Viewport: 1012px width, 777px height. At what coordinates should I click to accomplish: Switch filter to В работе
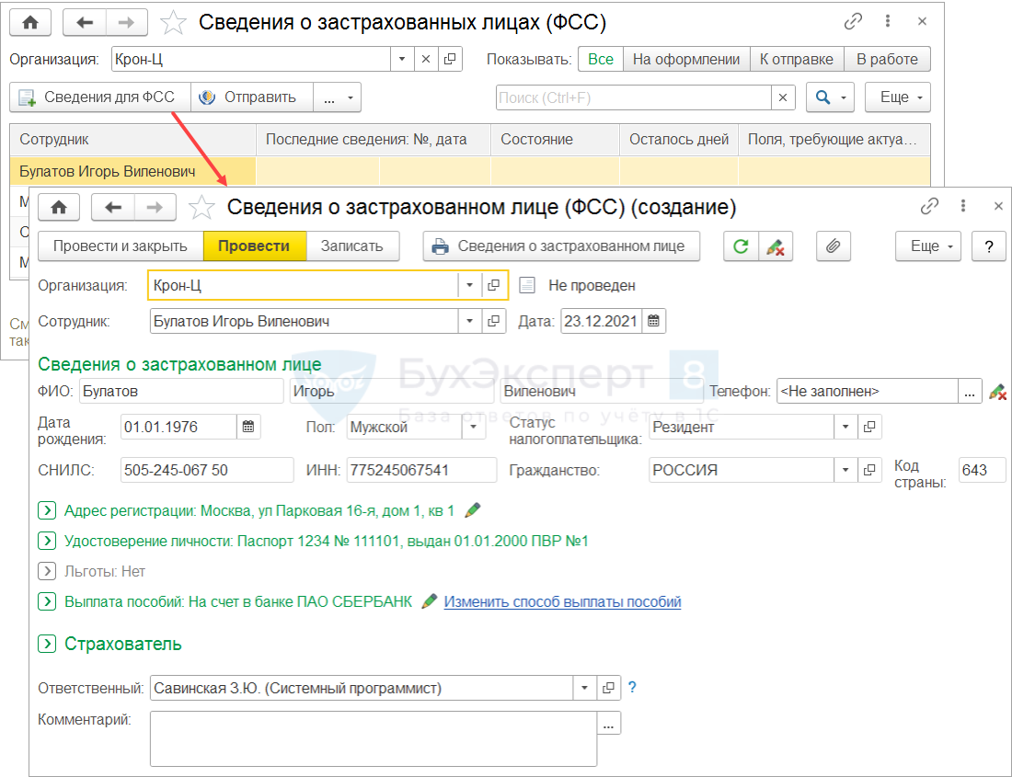(887, 60)
